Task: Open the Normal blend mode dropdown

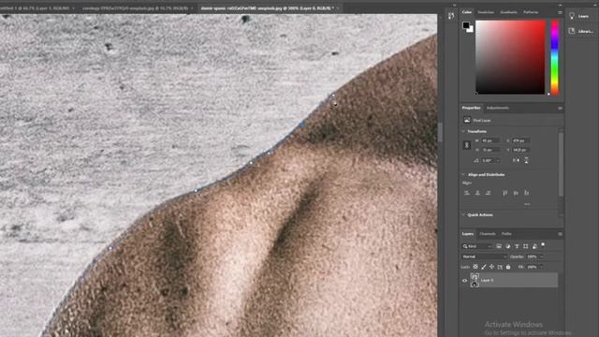Action: click(485, 256)
